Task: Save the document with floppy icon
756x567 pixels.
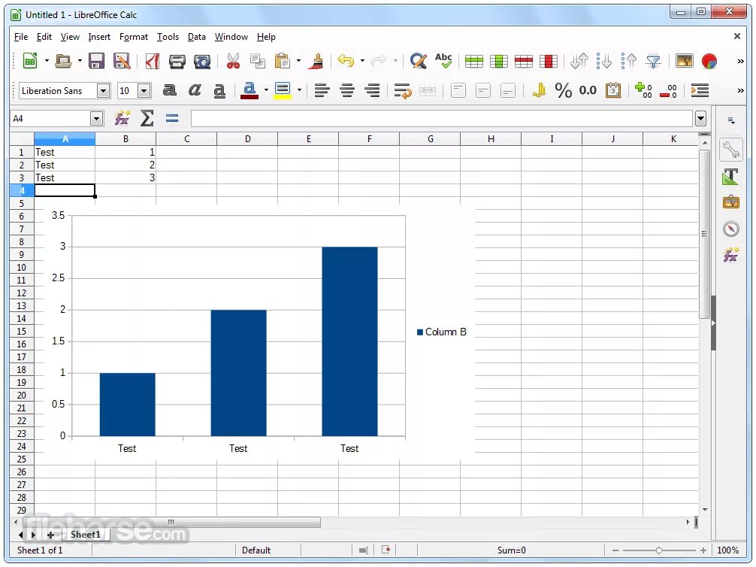Action: coord(96,61)
